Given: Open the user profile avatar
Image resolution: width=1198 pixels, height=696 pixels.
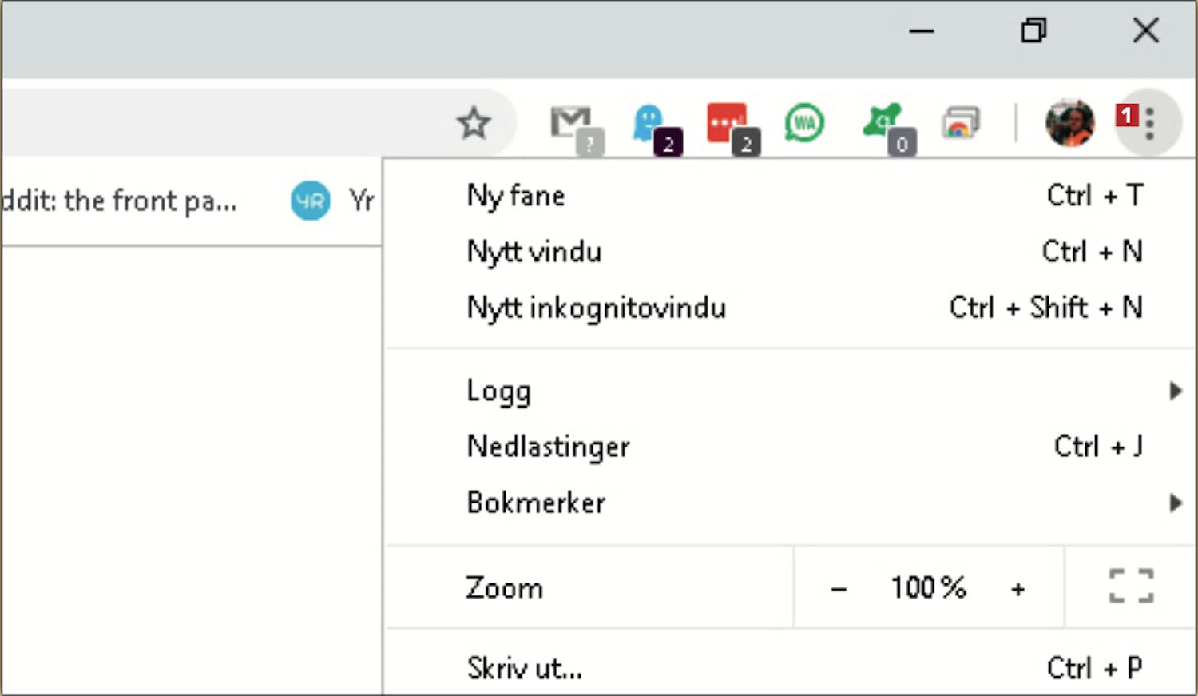Looking at the screenshot, I should pos(1069,124).
